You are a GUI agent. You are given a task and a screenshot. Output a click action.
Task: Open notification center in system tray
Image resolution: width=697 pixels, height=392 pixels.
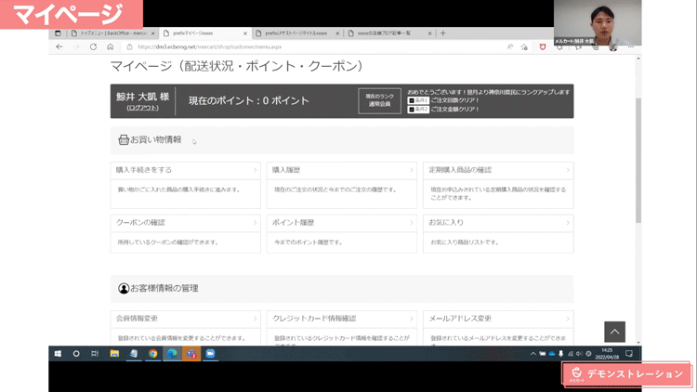[629, 354]
